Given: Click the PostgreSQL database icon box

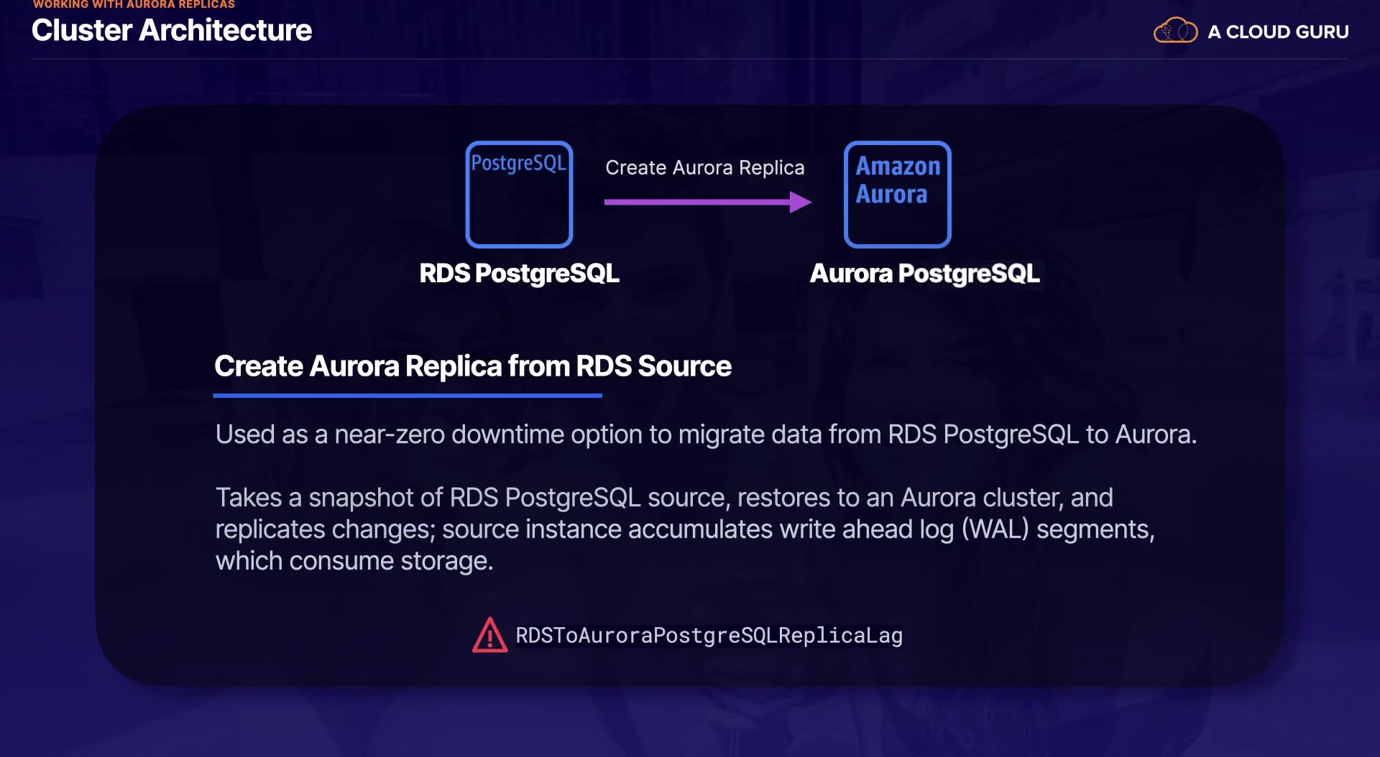Looking at the screenshot, I should (519, 194).
